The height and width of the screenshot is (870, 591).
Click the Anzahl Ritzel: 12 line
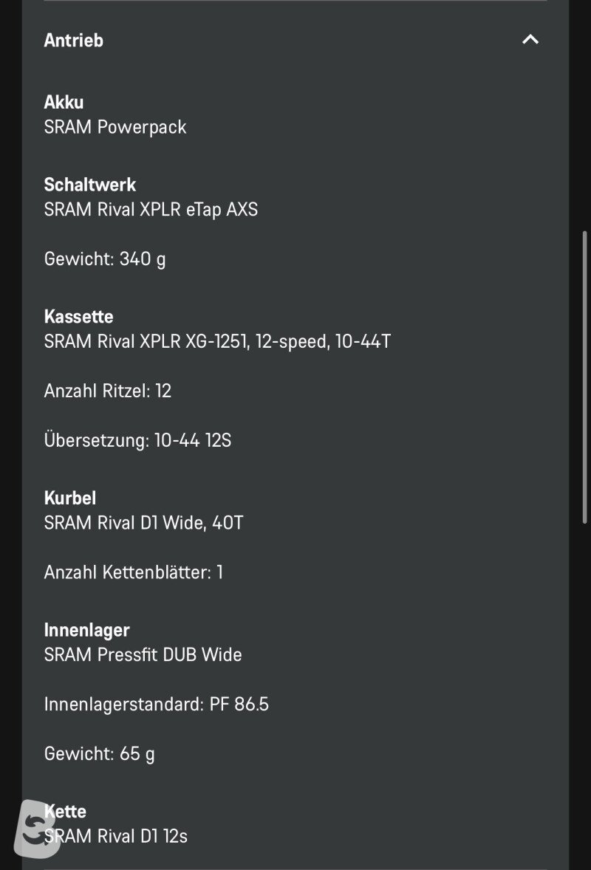tap(108, 391)
